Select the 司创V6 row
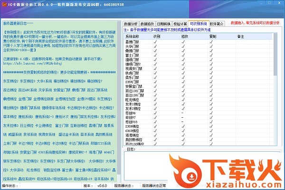The width and height of the screenshot is (285, 190). point(198,113)
